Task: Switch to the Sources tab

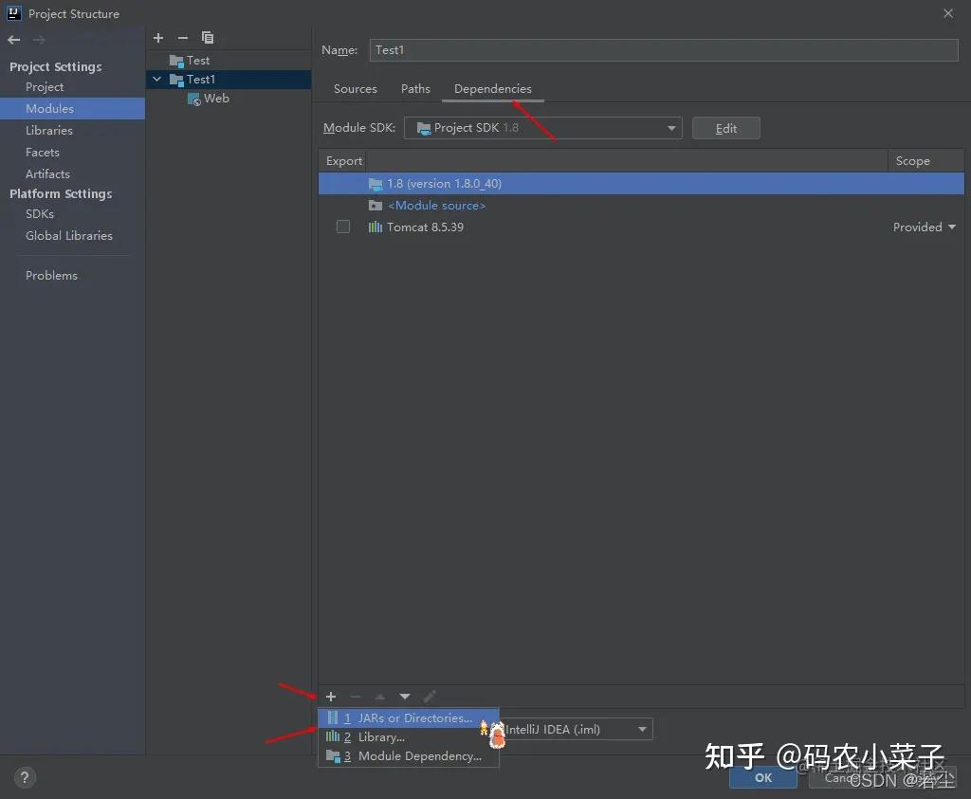Action: [356, 88]
